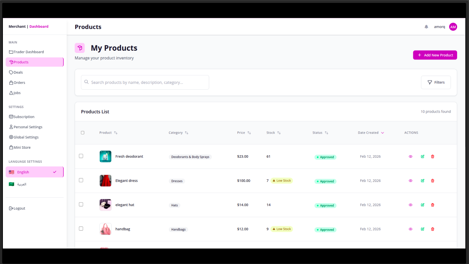Check the handbag row checkbox
Viewport: 469px width, 264px height.
tap(81, 228)
